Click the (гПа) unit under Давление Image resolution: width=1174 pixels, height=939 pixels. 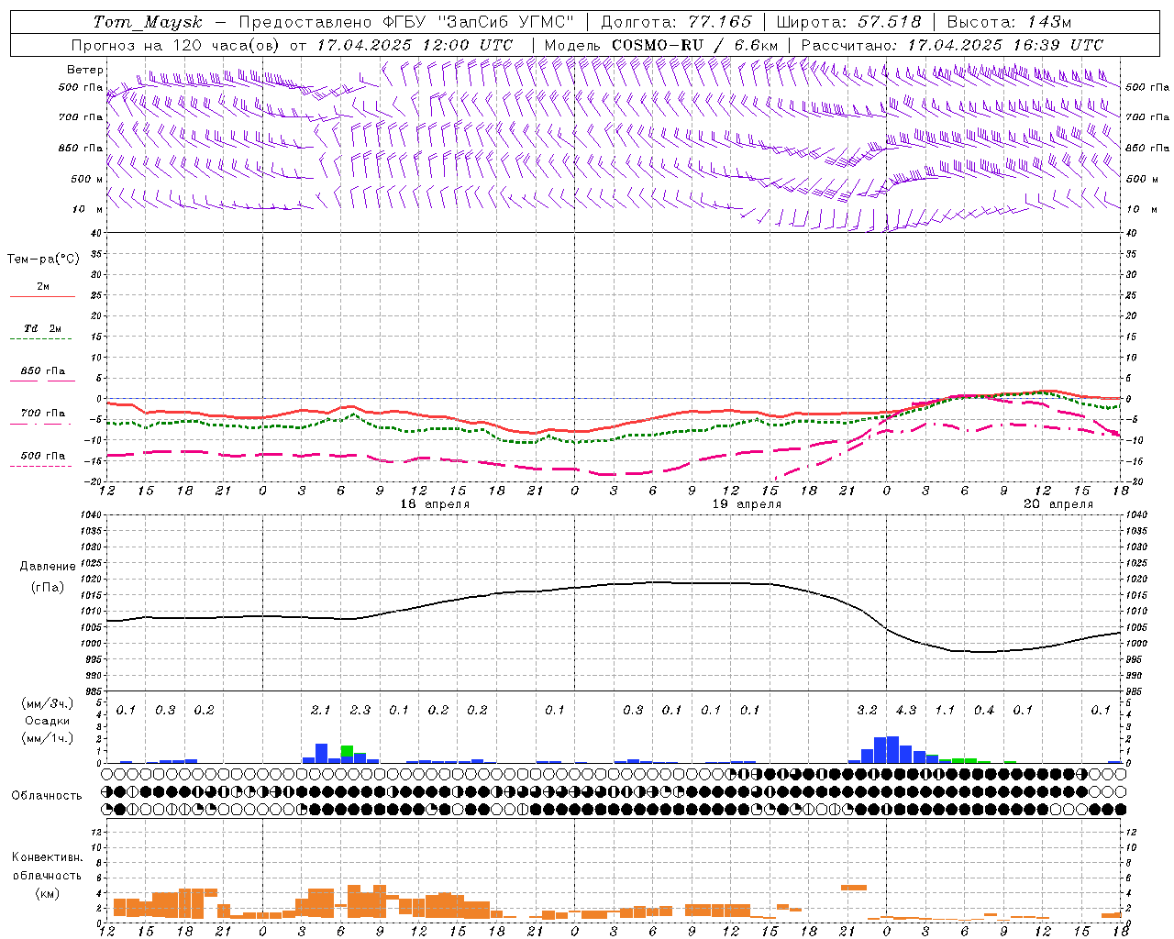[x=48, y=588]
